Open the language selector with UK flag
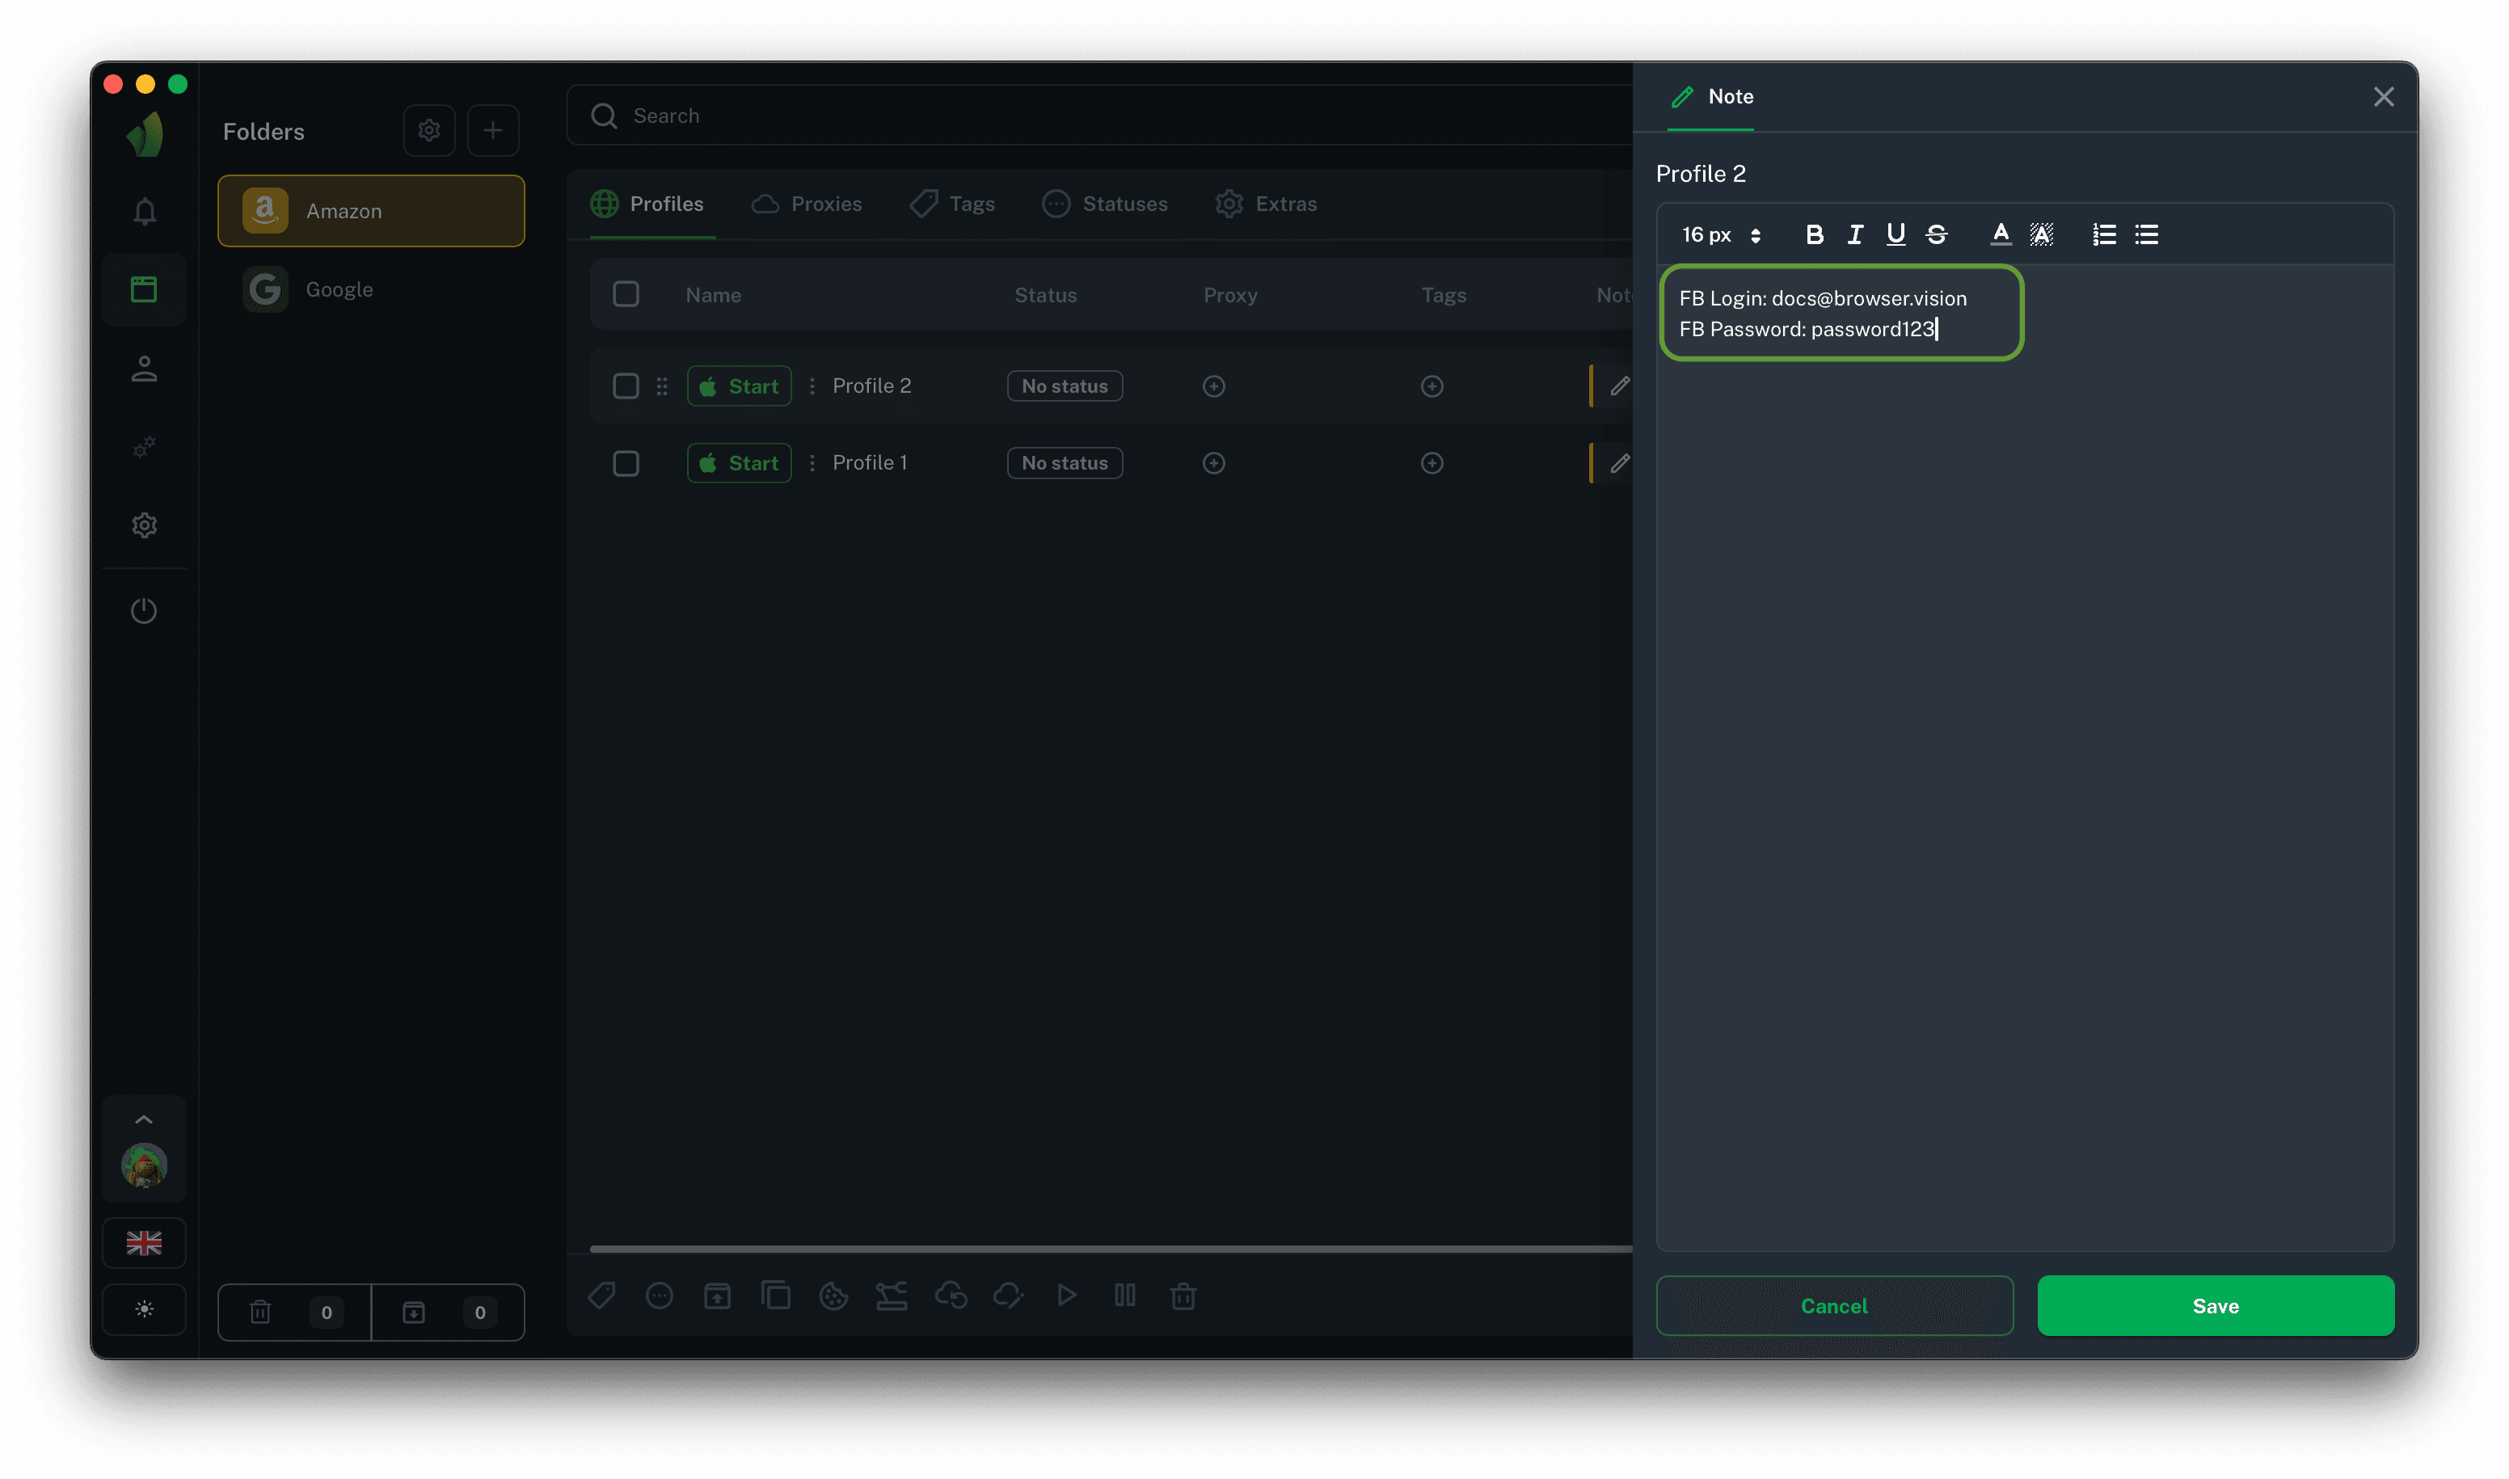2509x1479 pixels. (x=144, y=1243)
